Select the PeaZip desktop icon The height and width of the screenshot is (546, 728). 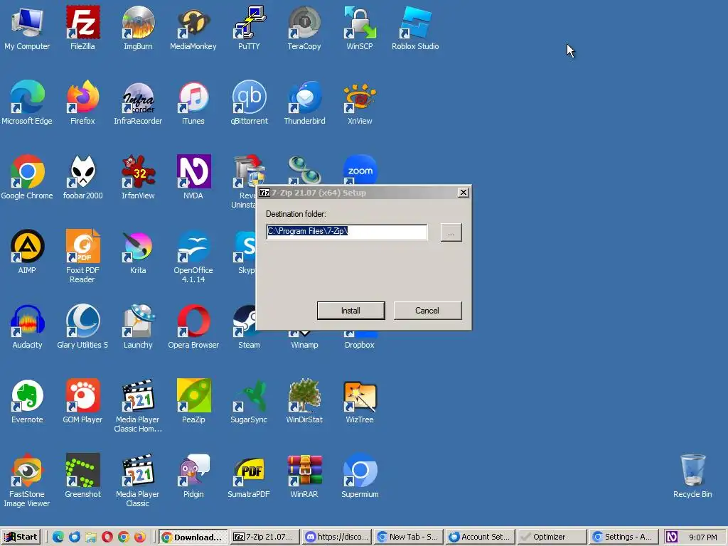point(193,402)
